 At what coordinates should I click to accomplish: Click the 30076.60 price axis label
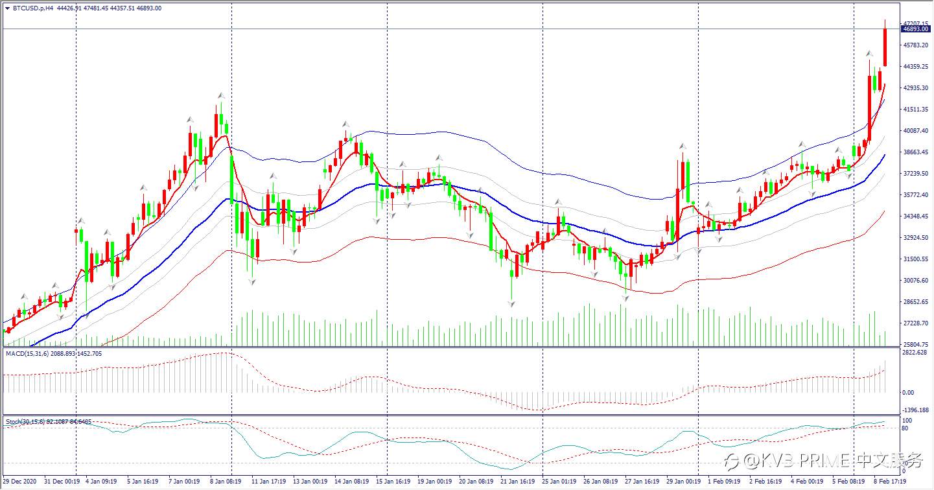(916, 280)
